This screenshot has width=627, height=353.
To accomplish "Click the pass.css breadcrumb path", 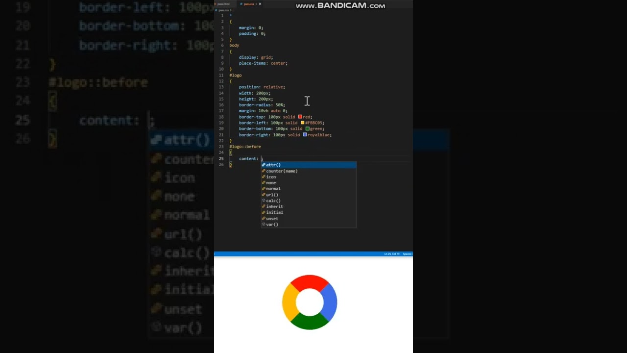I will [x=223, y=10].
